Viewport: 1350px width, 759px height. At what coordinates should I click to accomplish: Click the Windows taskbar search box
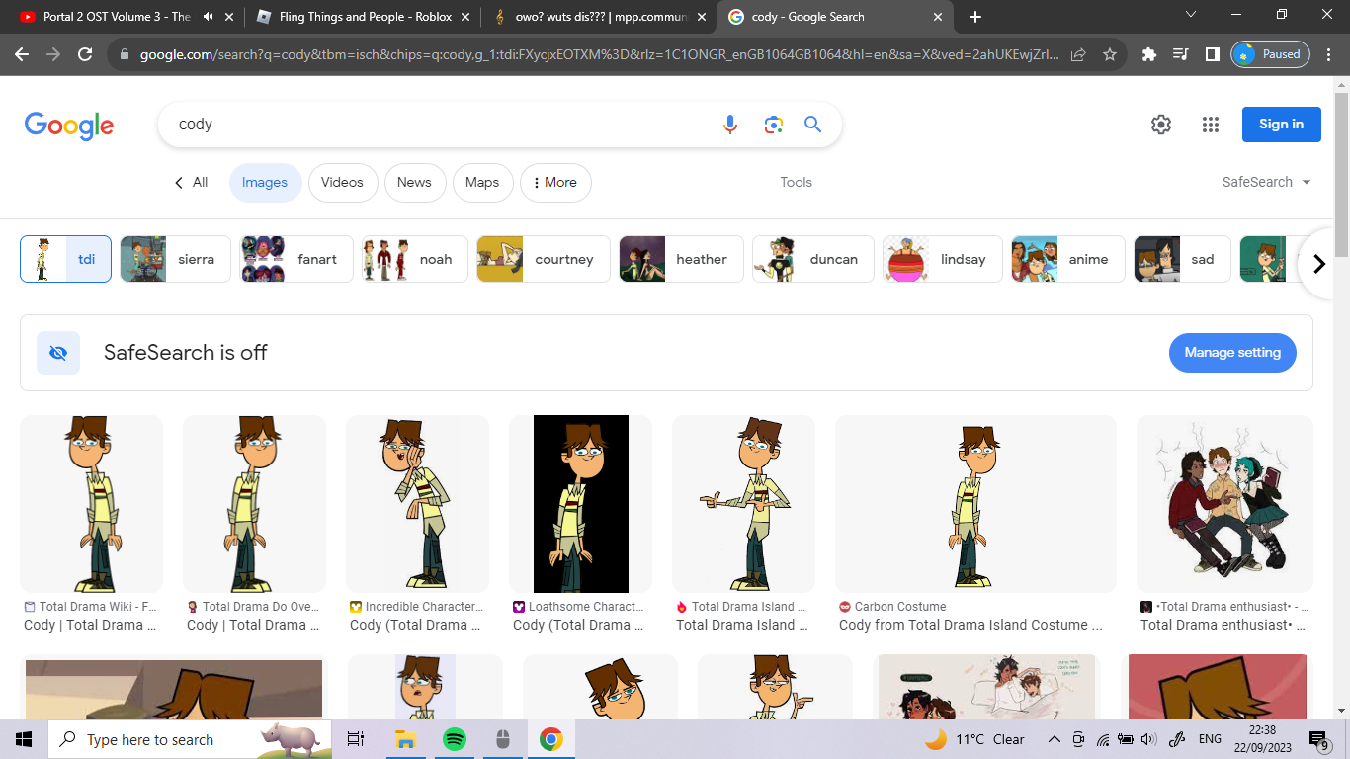[x=190, y=739]
